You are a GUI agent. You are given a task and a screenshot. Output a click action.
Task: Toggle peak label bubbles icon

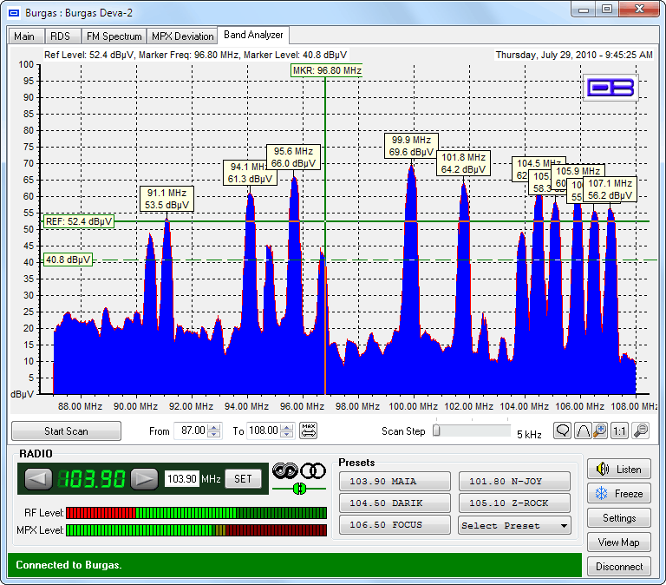click(562, 431)
